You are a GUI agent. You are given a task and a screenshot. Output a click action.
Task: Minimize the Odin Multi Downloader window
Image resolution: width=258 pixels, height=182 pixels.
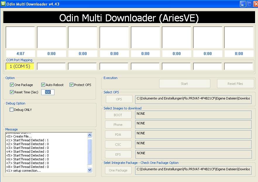[243, 4]
